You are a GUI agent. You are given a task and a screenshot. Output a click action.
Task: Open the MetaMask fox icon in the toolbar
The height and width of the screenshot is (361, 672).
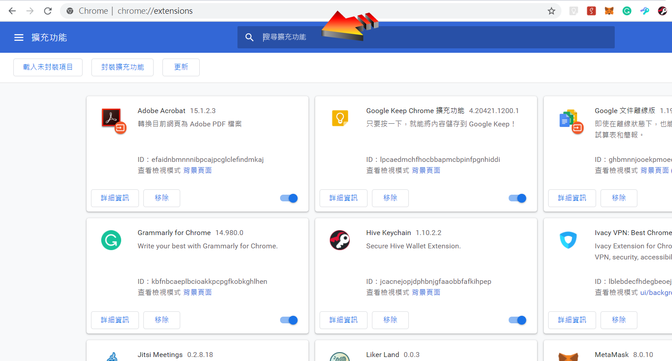tap(609, 11)
